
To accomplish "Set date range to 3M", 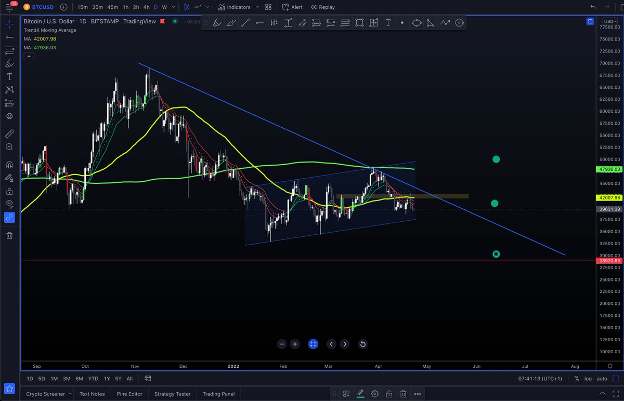I will coord(67,379).
